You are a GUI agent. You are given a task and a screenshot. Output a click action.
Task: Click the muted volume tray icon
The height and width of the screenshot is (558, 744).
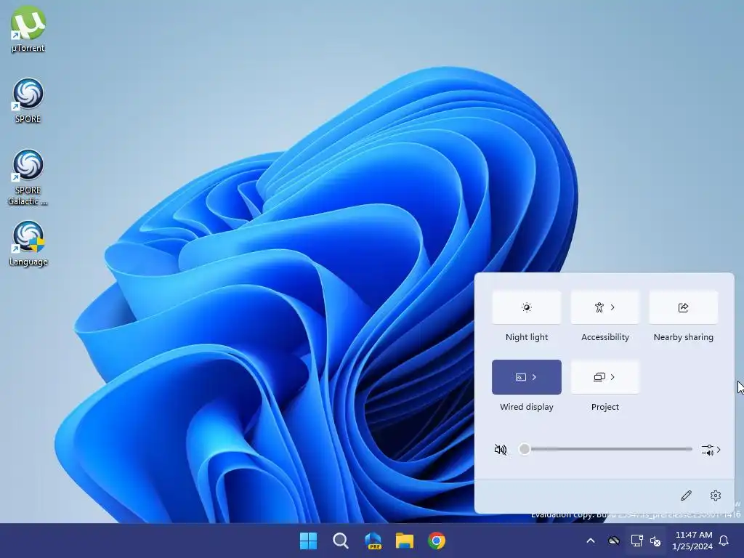655,541
